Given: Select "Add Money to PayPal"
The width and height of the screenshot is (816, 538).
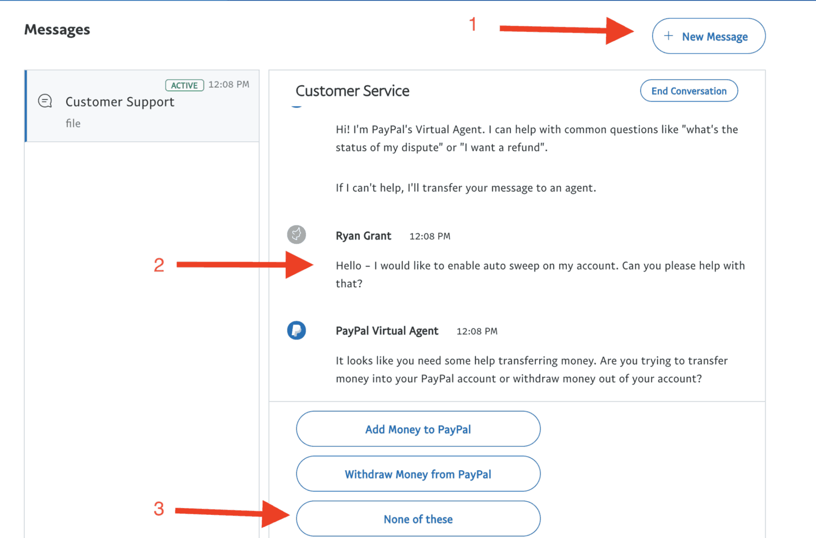Looking at the screenshot, I should point(418,429).
